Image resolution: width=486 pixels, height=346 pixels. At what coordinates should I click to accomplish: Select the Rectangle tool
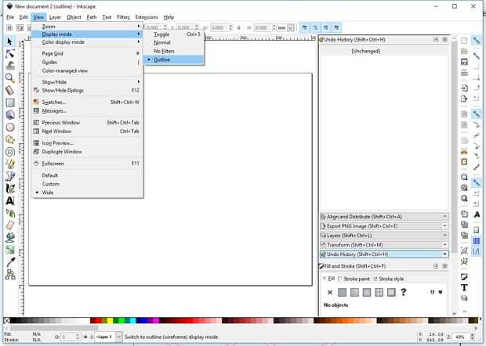click(x=10, y=103)
